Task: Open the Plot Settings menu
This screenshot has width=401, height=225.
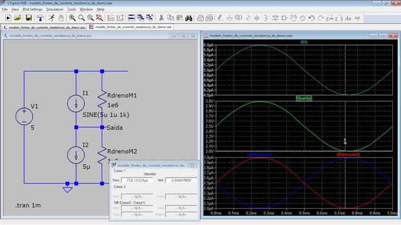Action: coord(33,9)
